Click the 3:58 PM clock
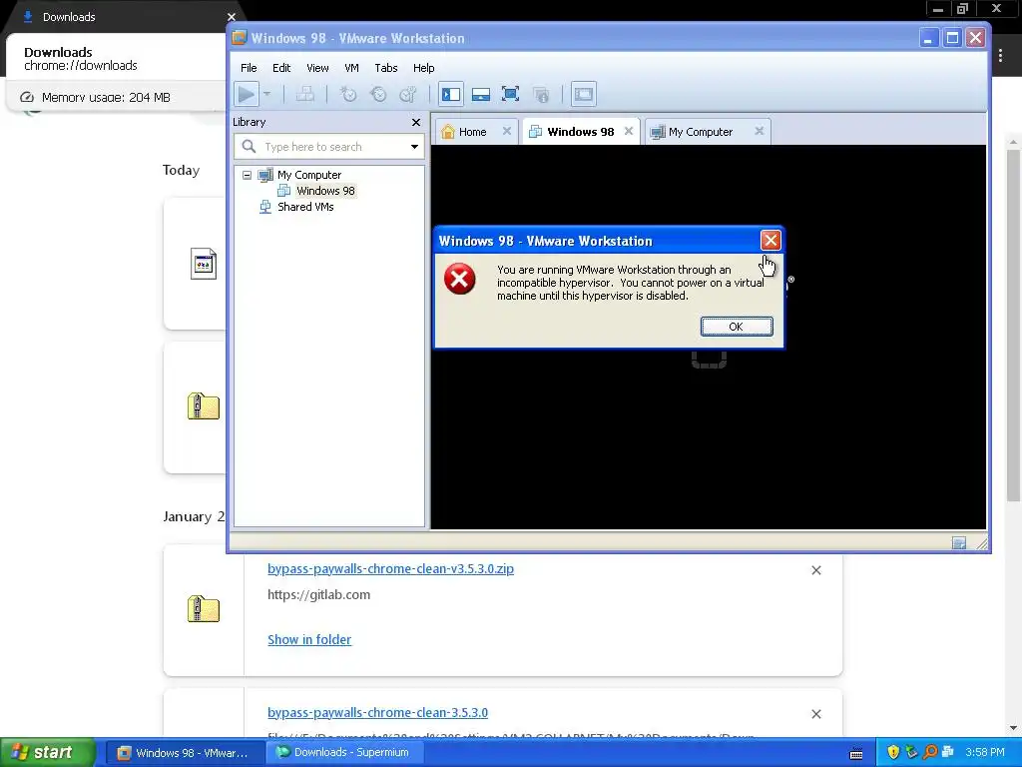Image resolution: width=1022 pixels, height=767 pixels. point(985,753)
